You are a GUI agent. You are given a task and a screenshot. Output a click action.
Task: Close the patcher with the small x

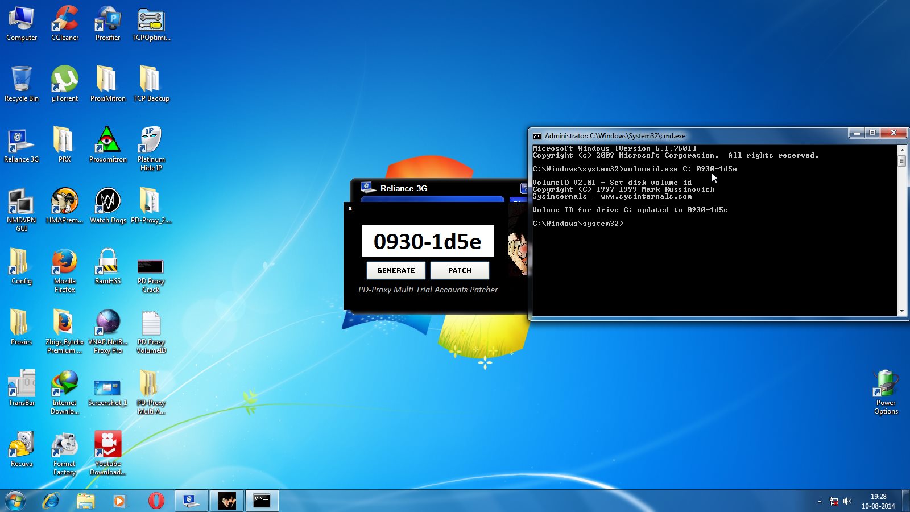350,208
